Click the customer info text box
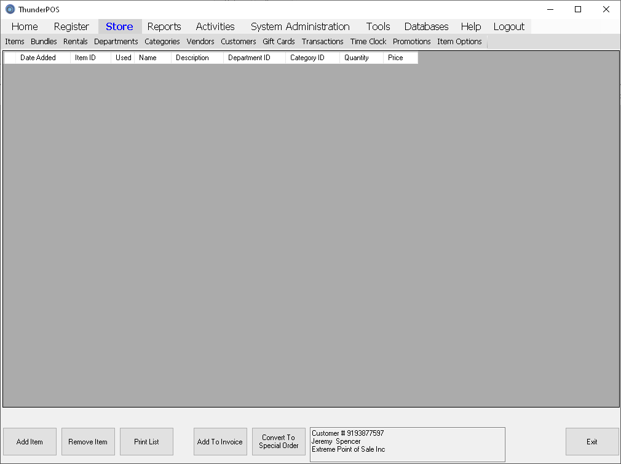 (x=407, y=444)
